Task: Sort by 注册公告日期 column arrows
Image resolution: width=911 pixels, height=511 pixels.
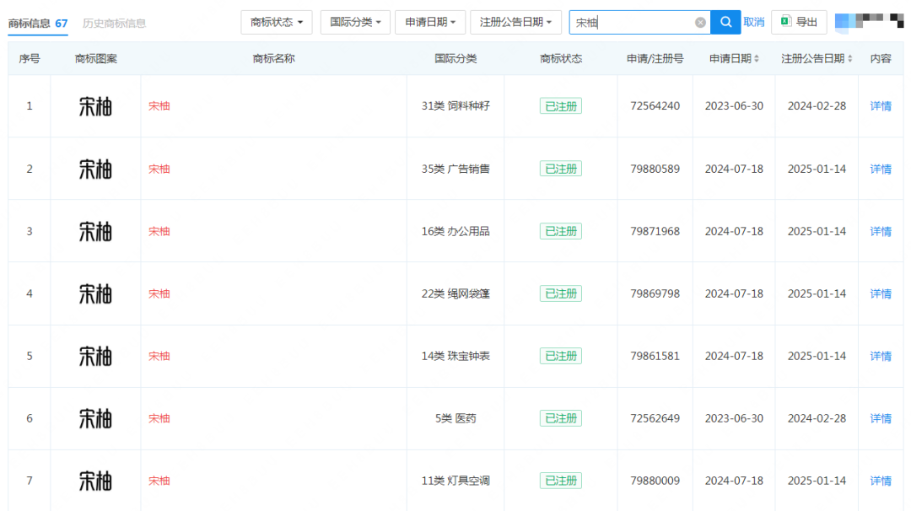Action: pos(849,59)
